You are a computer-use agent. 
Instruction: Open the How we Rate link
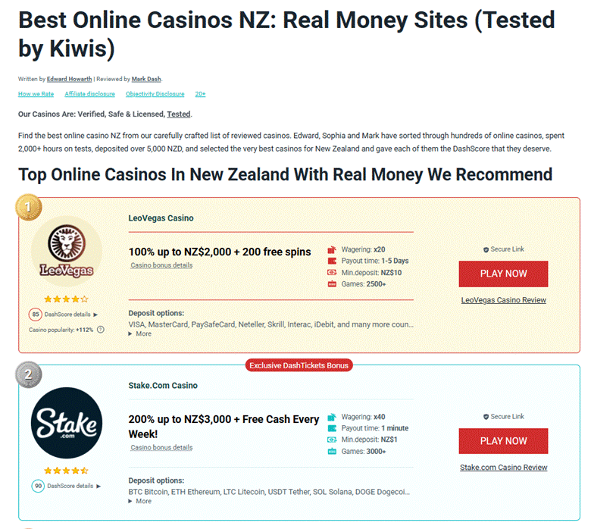click(x=36, y=94)
